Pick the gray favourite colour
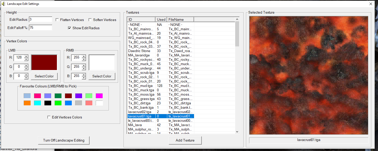 [x=78, y=103]
